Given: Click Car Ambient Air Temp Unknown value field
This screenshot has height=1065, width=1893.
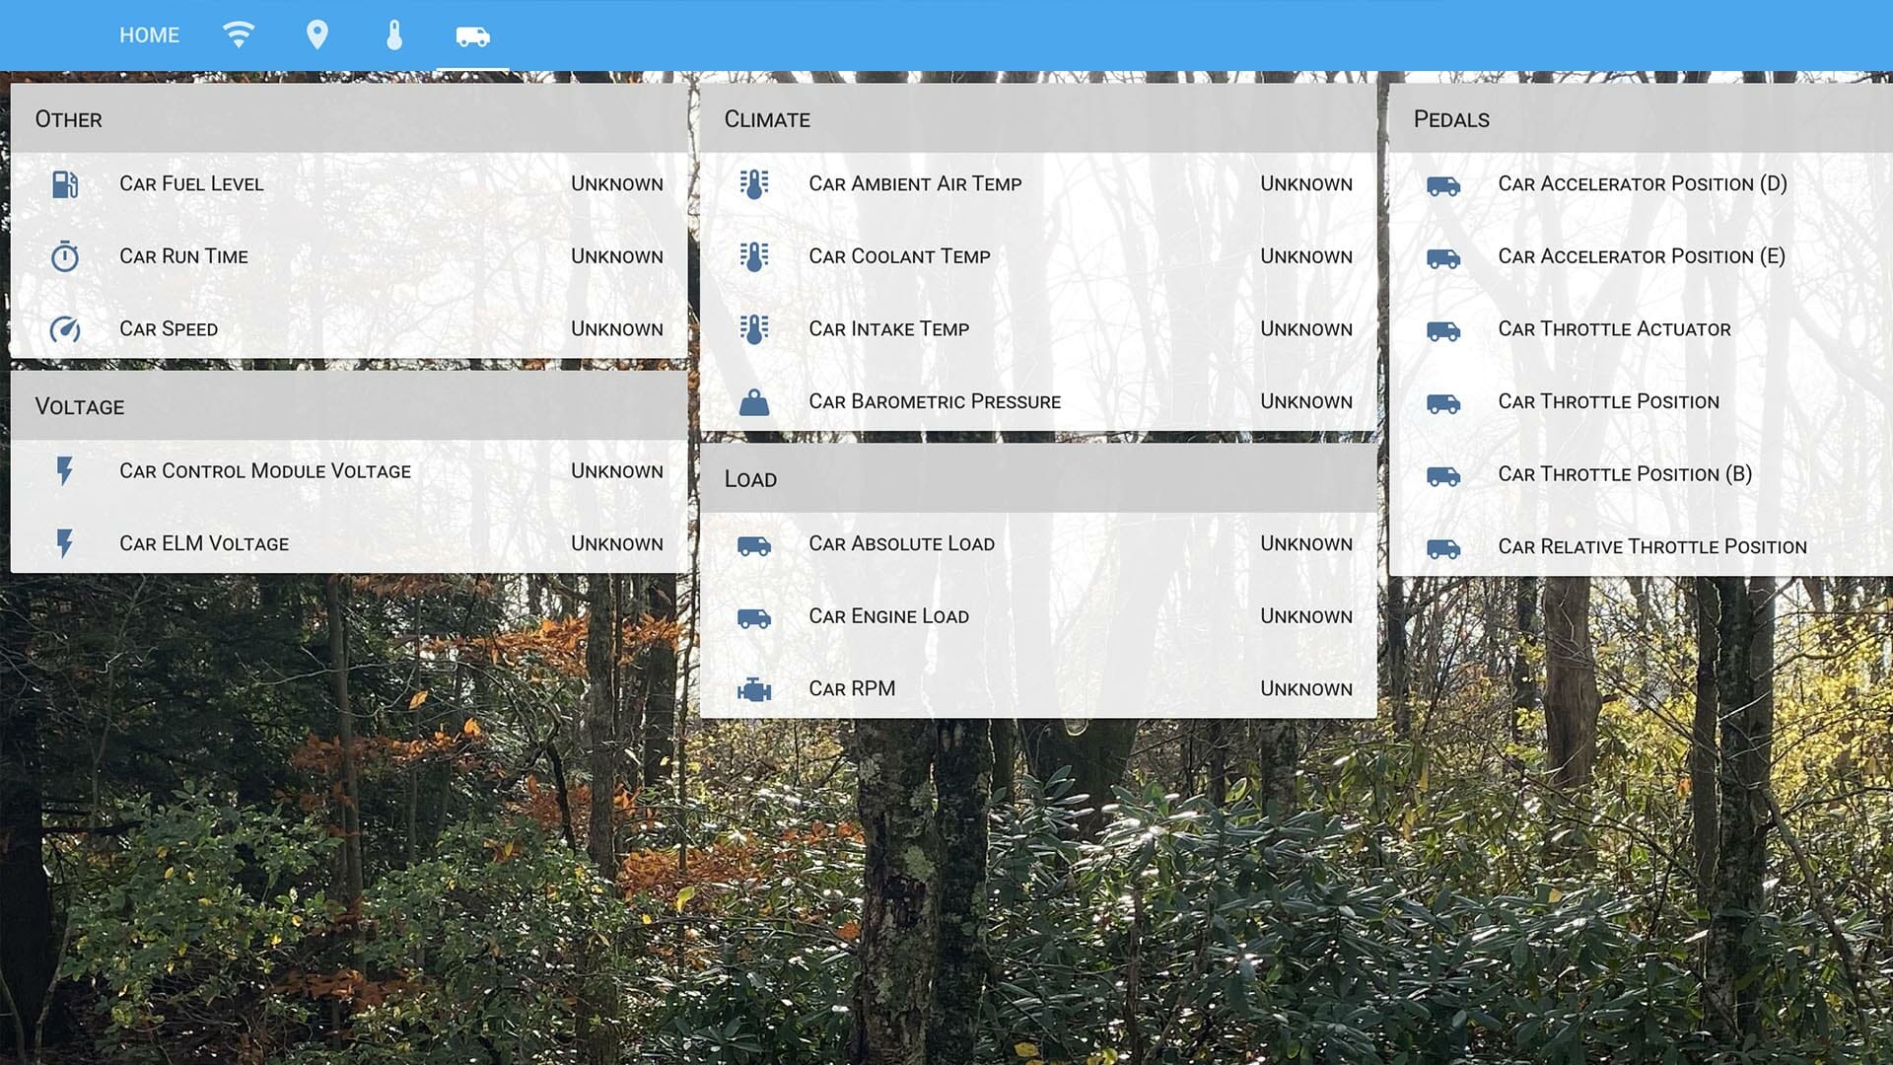Looking at the screenshot, I should click(x=1305, y=182).
